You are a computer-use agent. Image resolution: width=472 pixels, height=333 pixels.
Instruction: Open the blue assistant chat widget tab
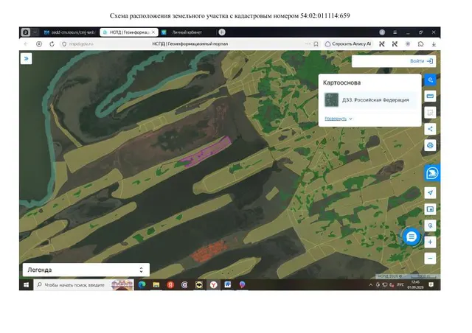pyautogui.click(x=432, y=173)
